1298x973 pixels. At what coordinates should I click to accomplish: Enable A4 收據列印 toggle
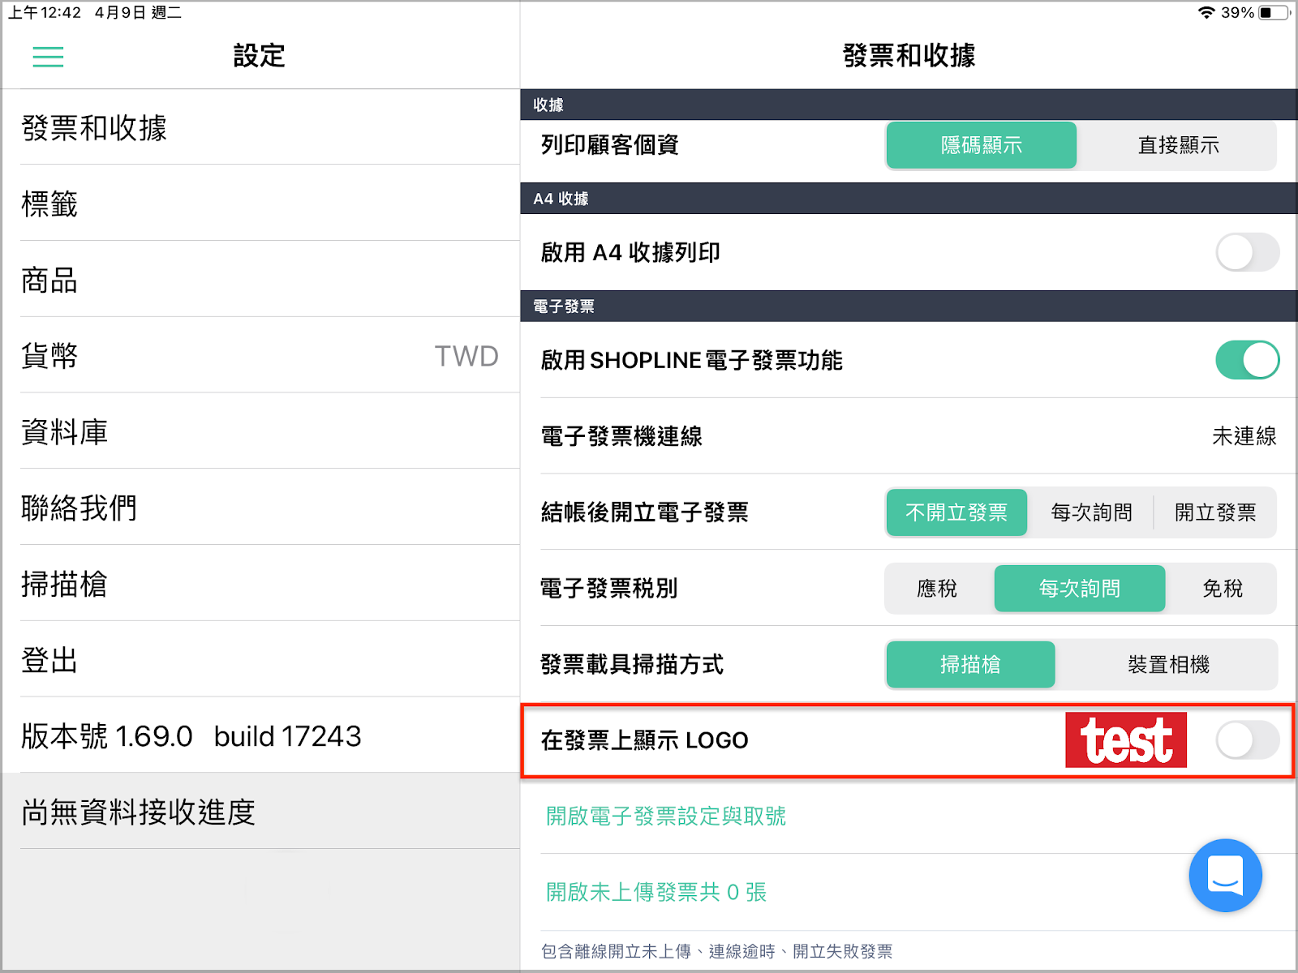[x=1248, y=252]
